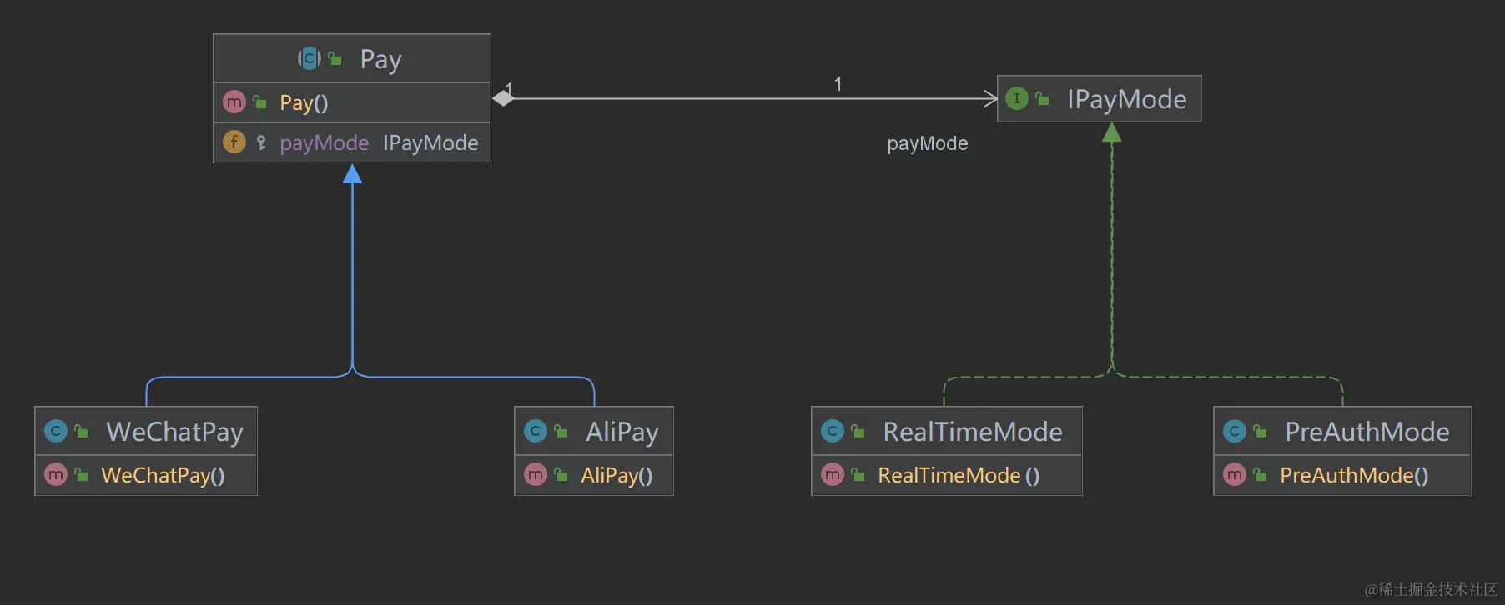Click the field icon beside payMode

pyautogui.click(x=234, y=142)
